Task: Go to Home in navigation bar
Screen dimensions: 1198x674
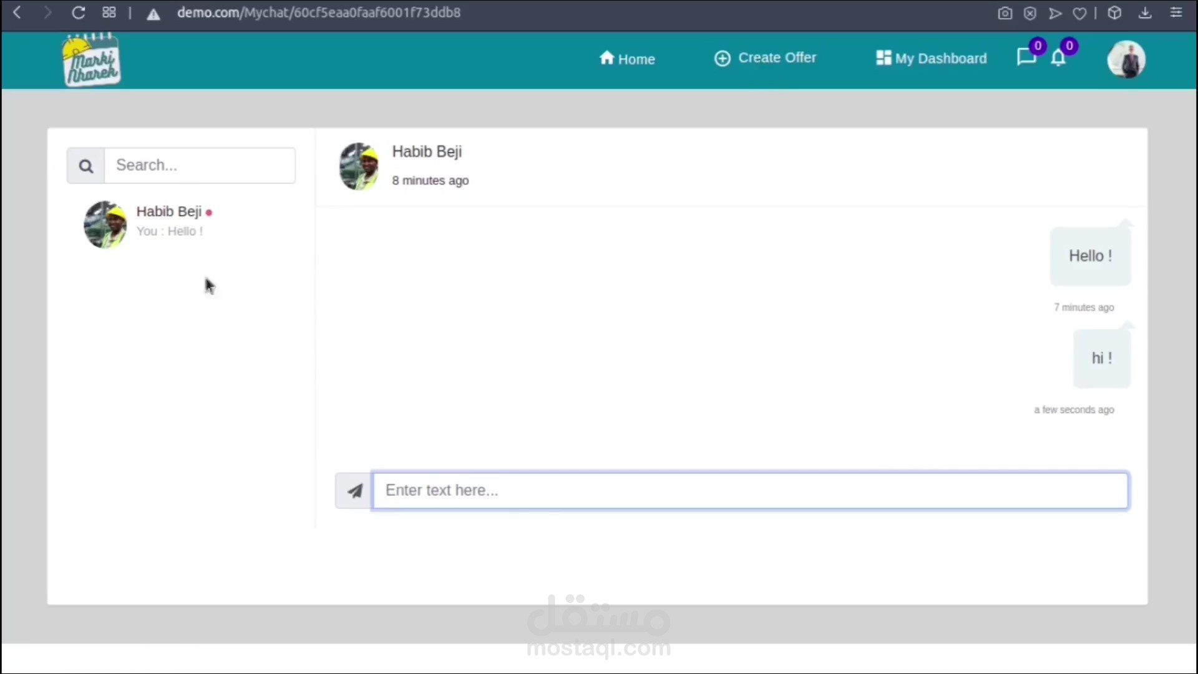Action: pyautogui.click(x=627, y=59)
